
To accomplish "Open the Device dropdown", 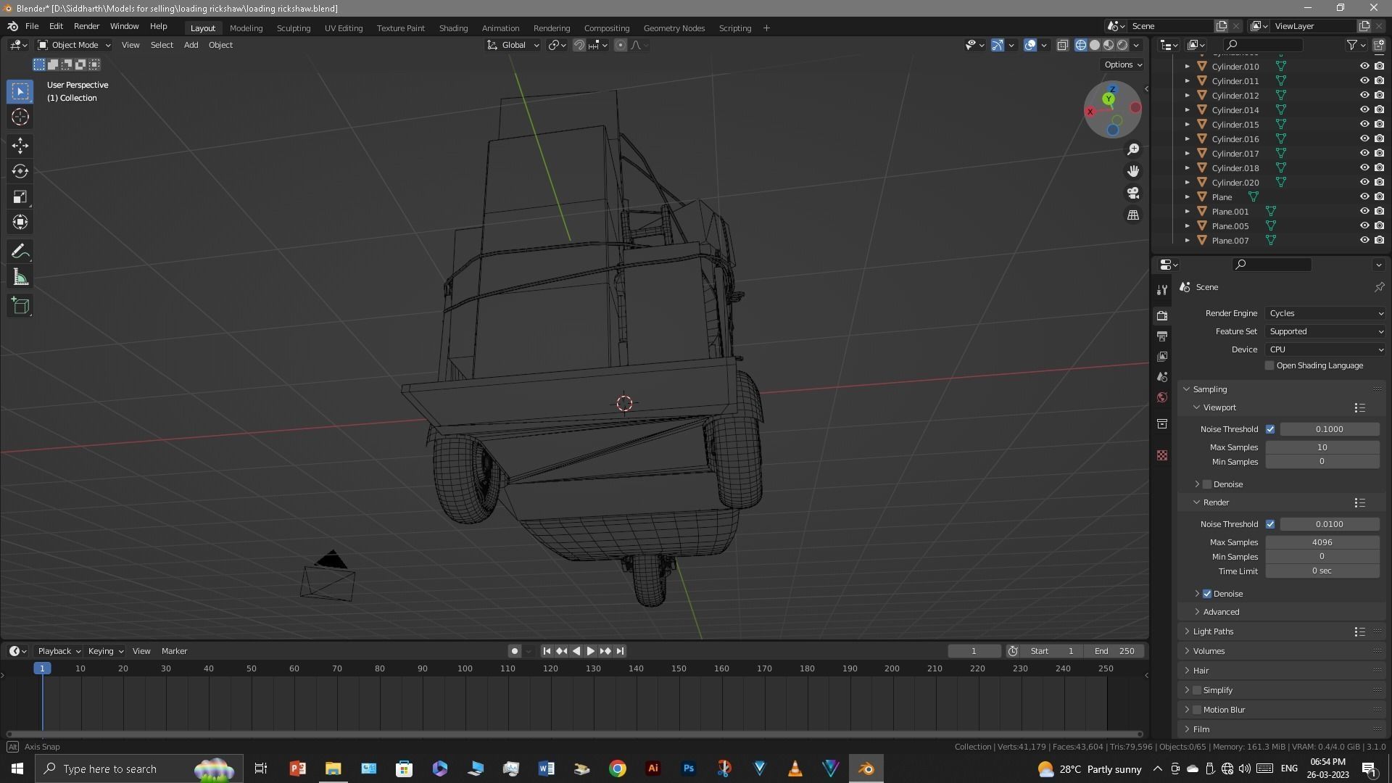I will pyautogui.click(x=1325, y=349).
